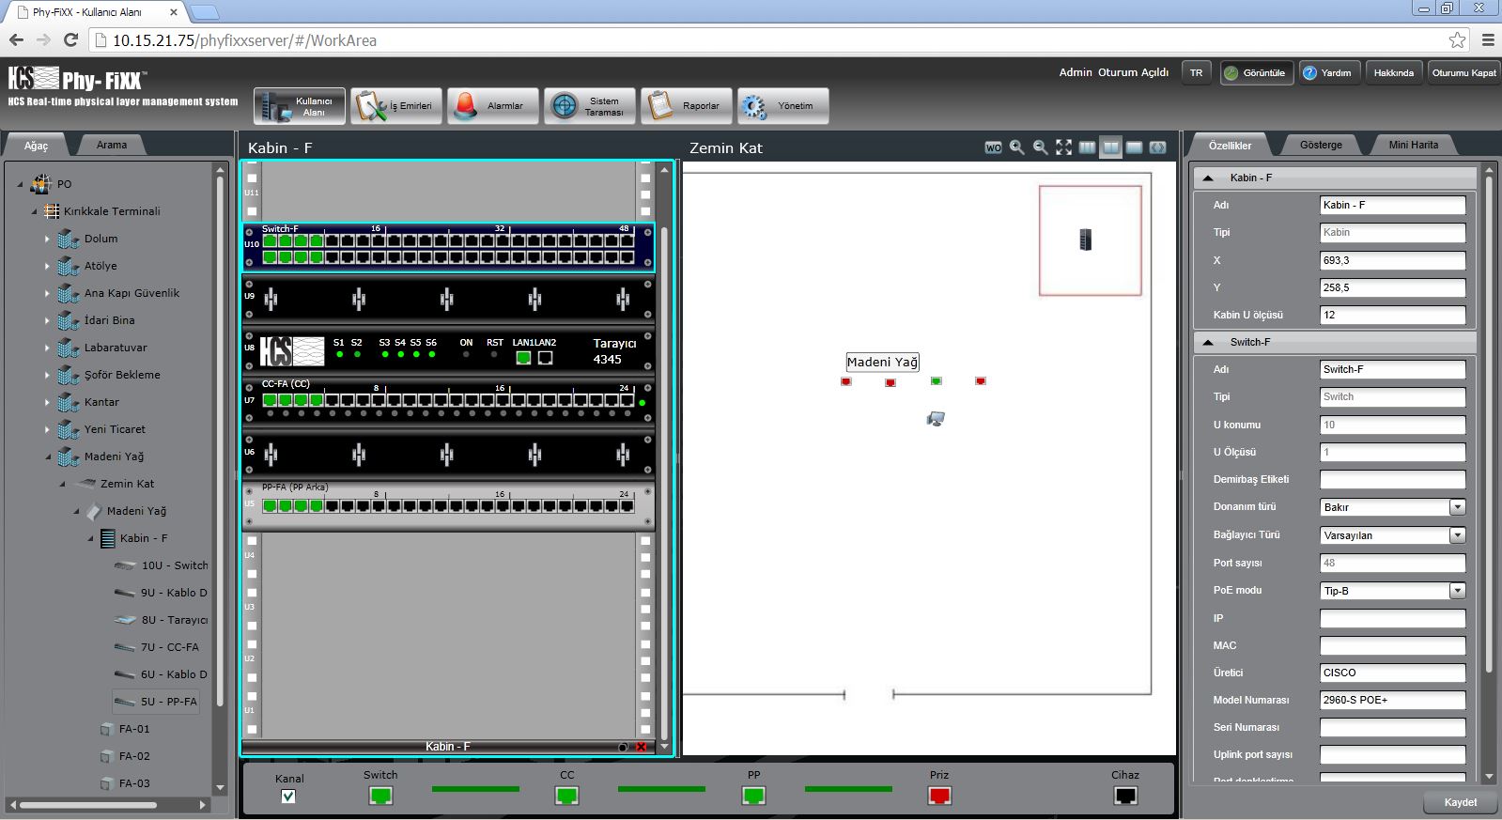Click the fit-to-screen arrows icon
This screenshot has height=820, width=1502.
pos(1063,147)
